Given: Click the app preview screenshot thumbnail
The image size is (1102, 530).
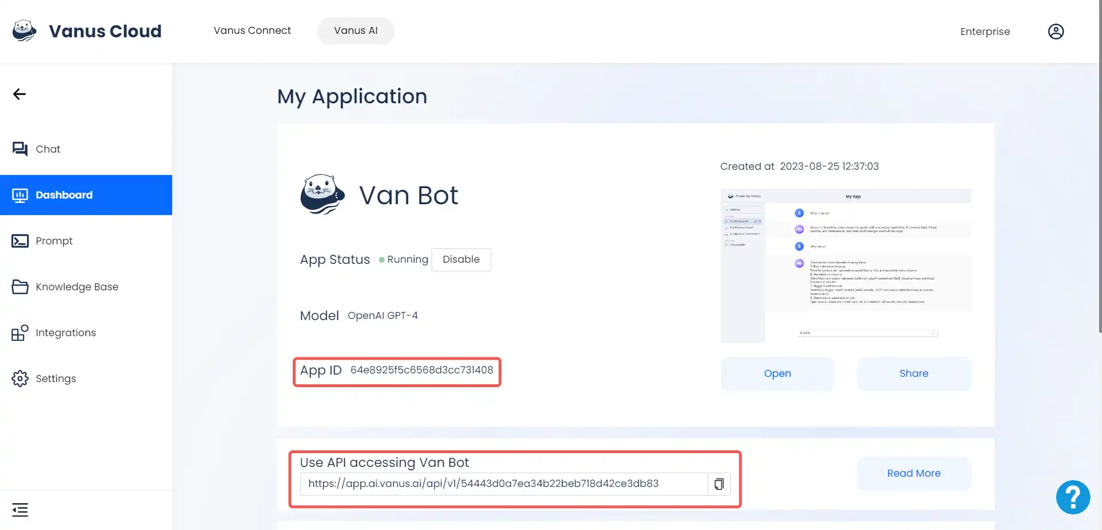Looking at the screenshot, I should [x=846, y=266].
